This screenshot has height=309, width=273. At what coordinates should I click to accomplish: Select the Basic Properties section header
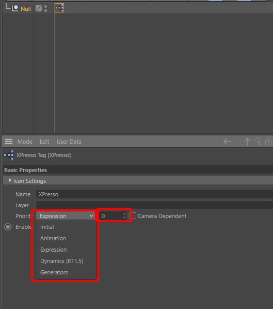[138, 170]
